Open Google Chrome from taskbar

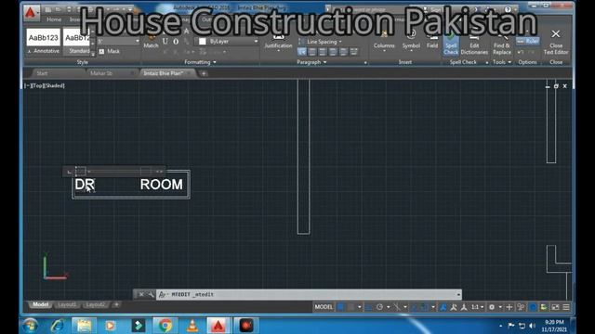(x=165, y=326)
